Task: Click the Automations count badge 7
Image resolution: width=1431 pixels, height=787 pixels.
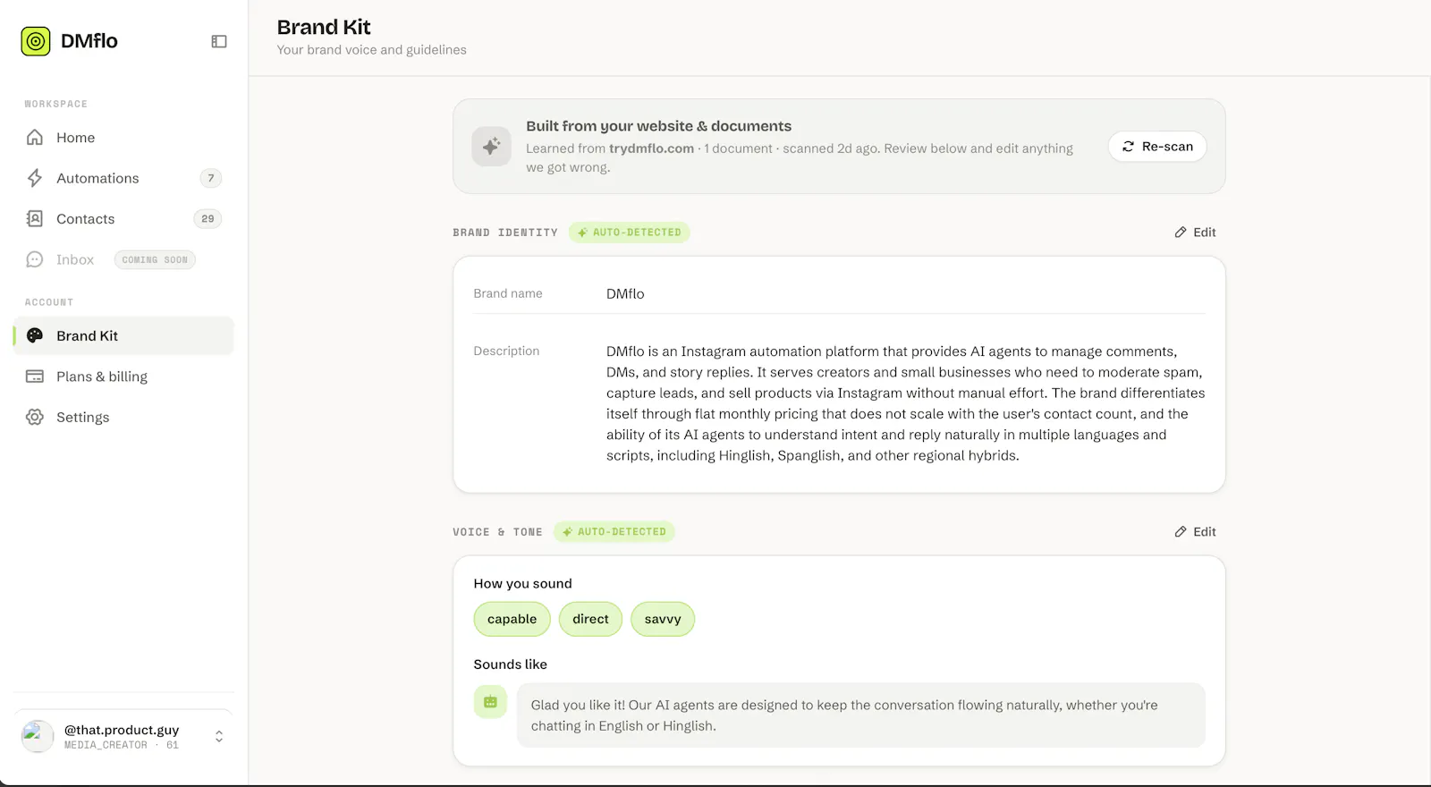Action: (x=211, y=178)
